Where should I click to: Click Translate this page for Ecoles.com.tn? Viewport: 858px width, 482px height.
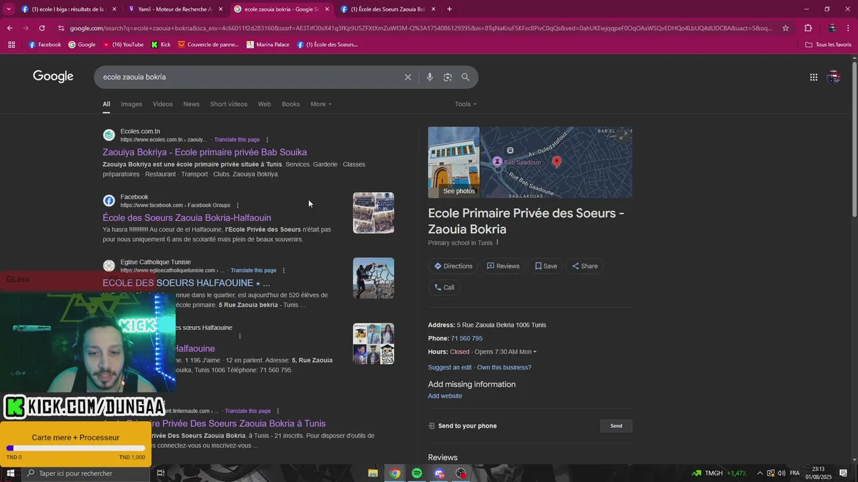[x=237, y=140]
